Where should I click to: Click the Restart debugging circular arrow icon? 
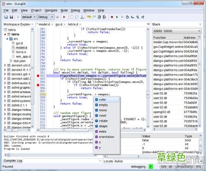(127, 17)
